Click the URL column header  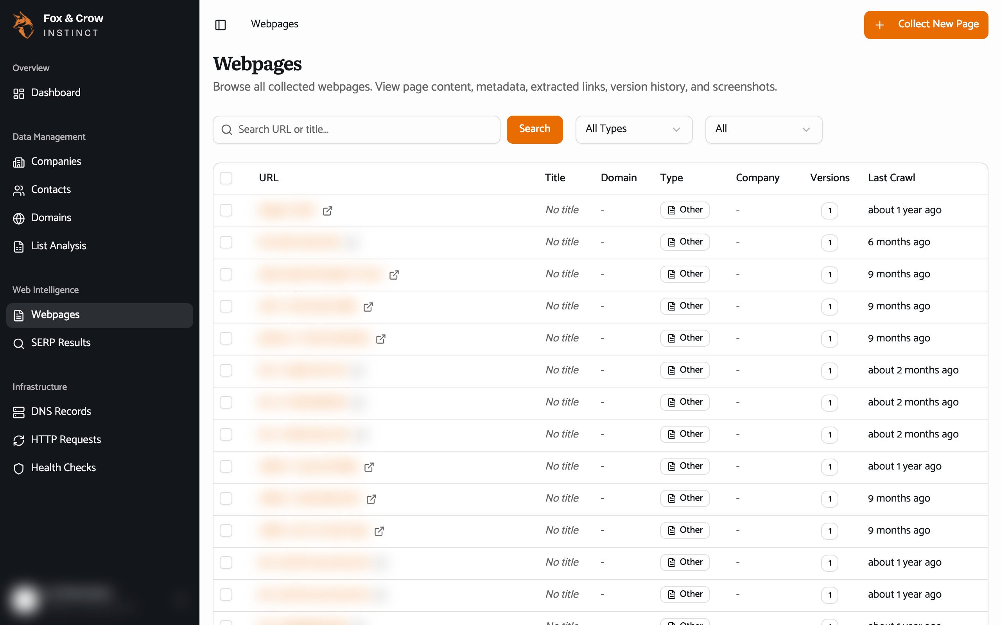coord(269,178)
